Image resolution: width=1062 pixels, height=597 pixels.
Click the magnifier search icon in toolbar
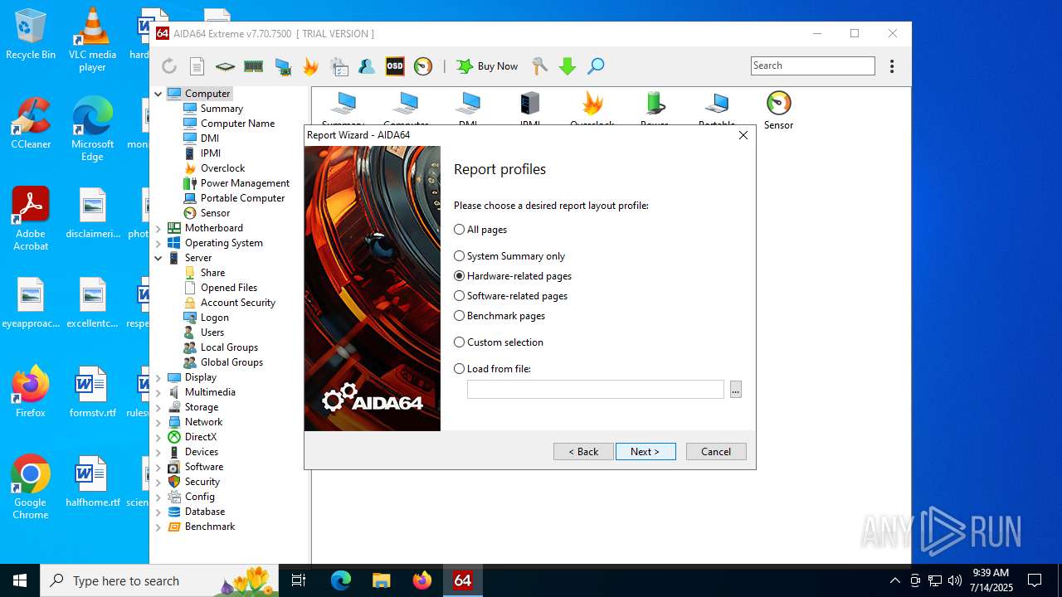[x=596, y=66]
